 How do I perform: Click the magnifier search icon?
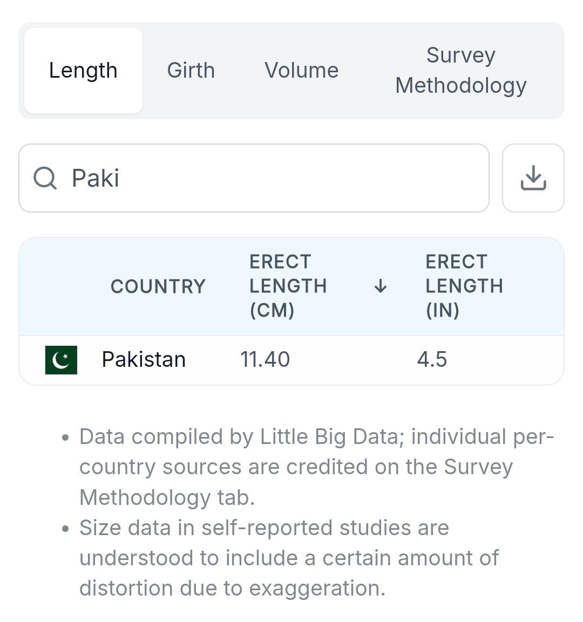[45, 178]
